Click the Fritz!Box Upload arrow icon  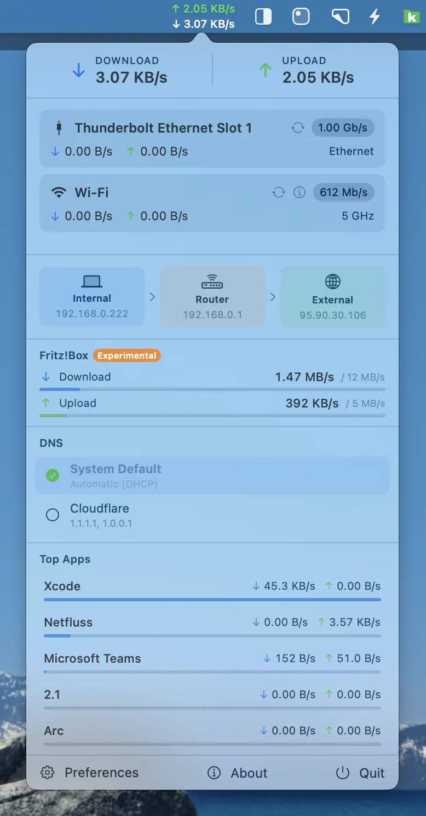(46, 403)
